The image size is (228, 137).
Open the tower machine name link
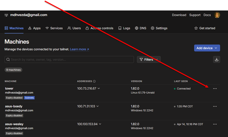9,88
